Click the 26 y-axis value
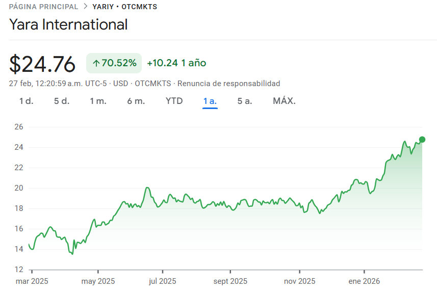Image resolution: width=437 pixels, height=295 pixels. point(19,127)
